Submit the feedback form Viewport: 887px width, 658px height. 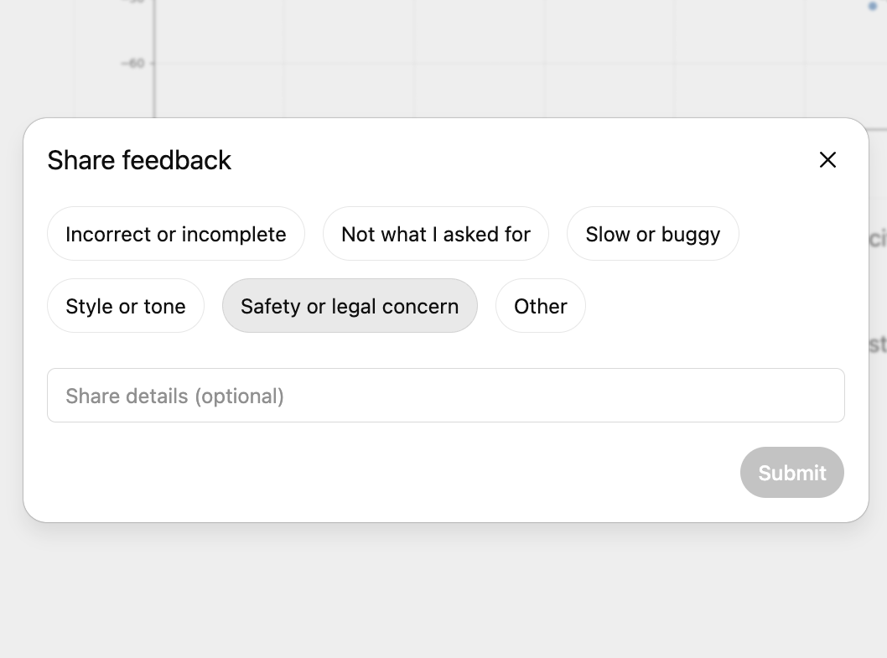(791, 472)
